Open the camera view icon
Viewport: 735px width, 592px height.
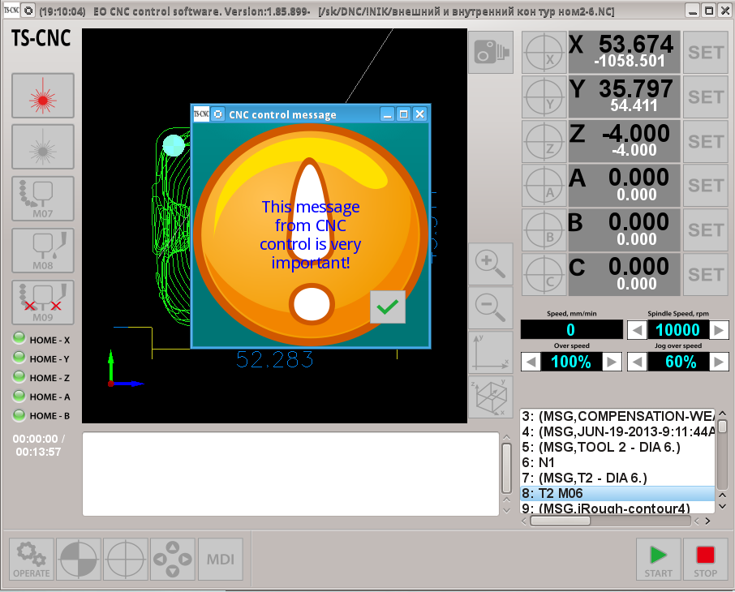click(491, 53)
